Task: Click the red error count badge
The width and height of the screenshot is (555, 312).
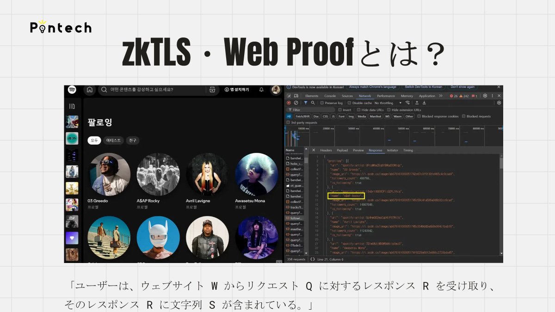Action: 454,96
